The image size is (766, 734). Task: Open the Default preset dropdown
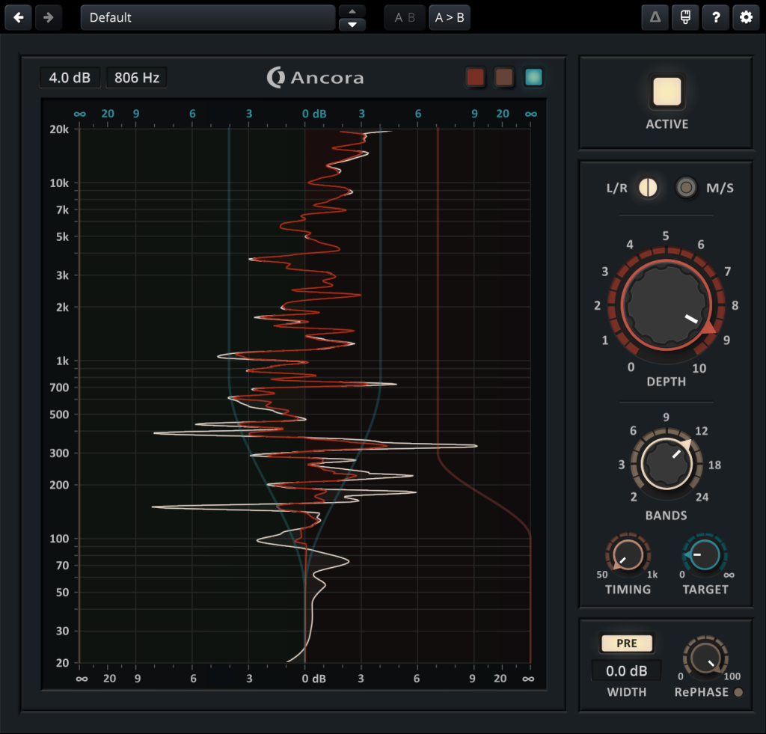[208, 18]
